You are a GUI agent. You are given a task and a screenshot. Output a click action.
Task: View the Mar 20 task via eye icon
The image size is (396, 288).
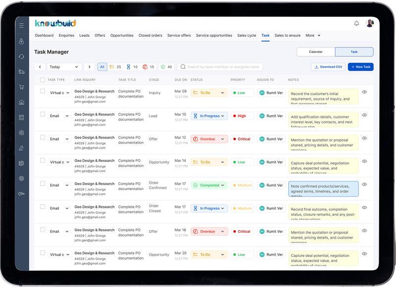(x=364, y=254)
